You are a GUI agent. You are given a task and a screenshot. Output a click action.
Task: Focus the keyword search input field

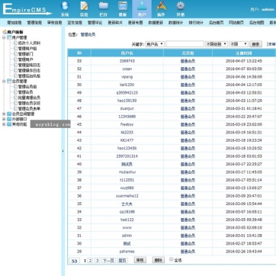[x=185, y=44]
